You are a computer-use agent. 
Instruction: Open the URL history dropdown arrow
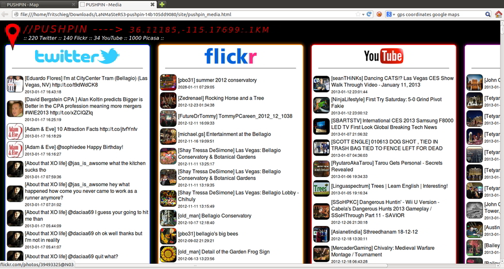[363, 14]
